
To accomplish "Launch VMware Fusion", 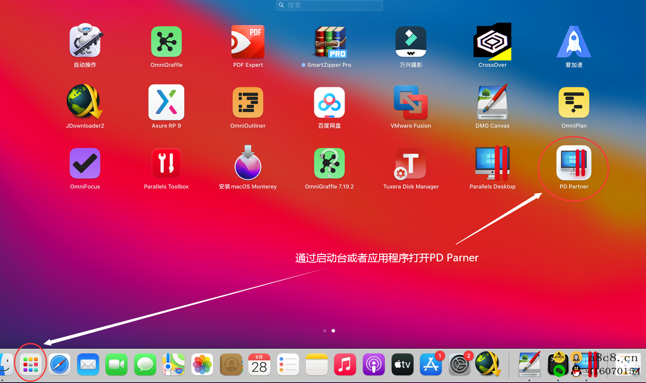I will [411, 102].
